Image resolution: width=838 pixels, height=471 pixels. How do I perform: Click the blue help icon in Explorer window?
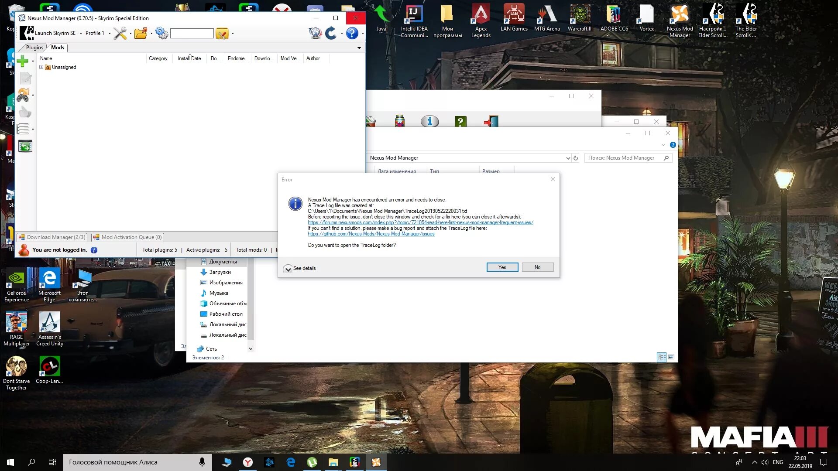point(673,145)
